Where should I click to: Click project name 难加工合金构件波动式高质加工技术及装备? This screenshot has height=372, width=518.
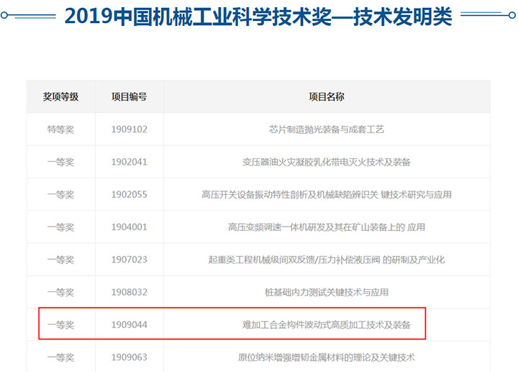click(327, 325)
